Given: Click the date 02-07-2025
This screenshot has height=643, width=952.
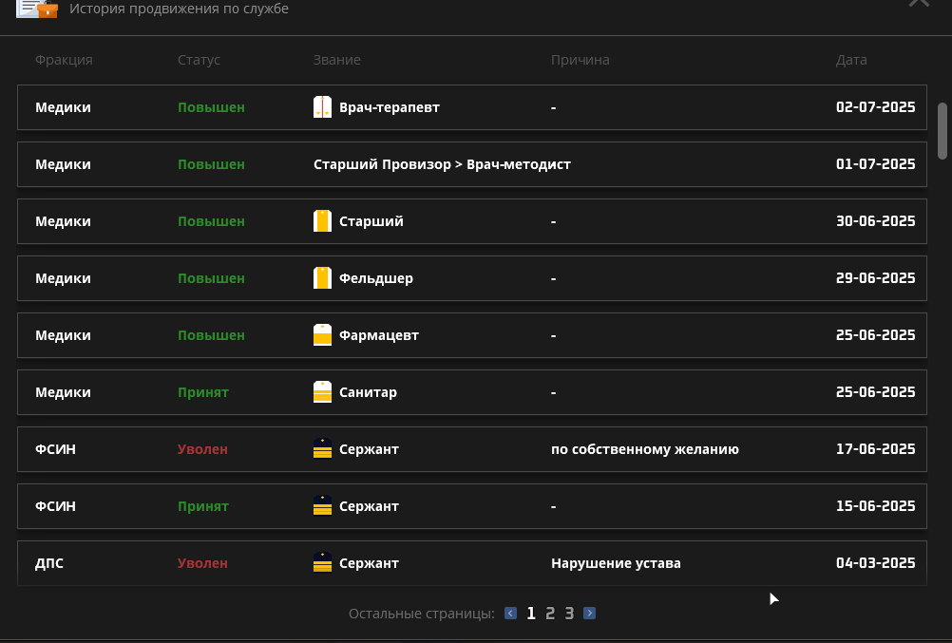Looking at the screenshot, I should click(875, 107).
